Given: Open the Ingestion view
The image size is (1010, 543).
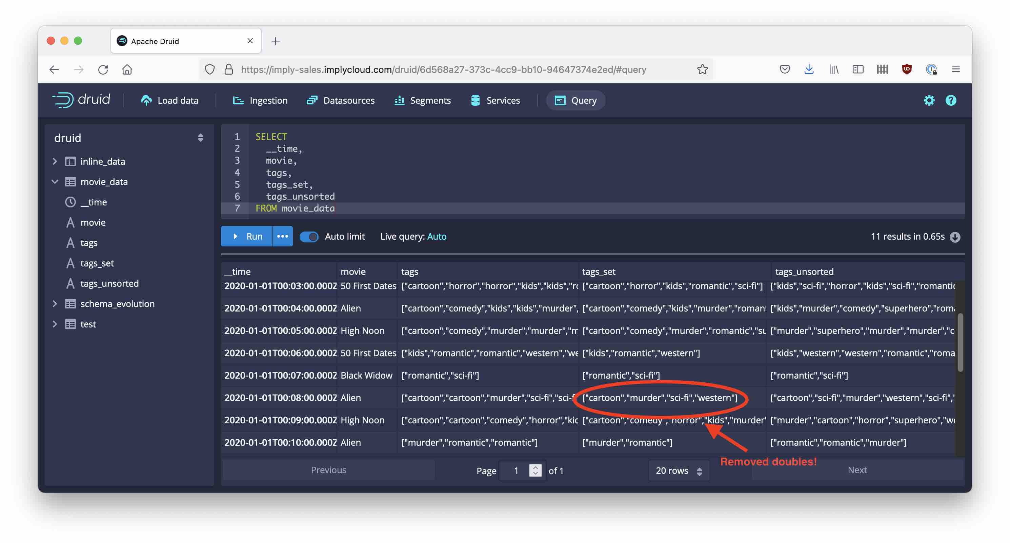Looking at the screenshot, I should pyautogui.click(x=260, y=100).
